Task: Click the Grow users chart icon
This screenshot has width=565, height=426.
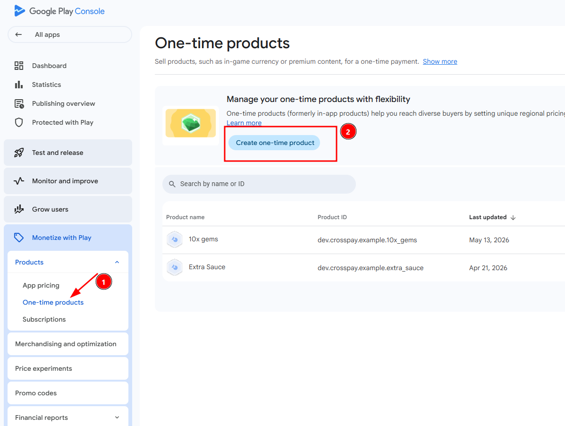Action: pos(19,209)
